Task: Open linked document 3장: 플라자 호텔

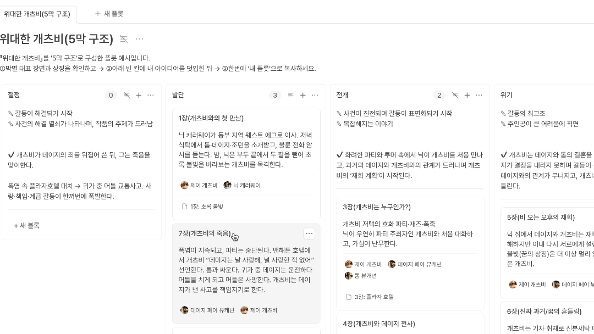Action: (x=370, y=297)
